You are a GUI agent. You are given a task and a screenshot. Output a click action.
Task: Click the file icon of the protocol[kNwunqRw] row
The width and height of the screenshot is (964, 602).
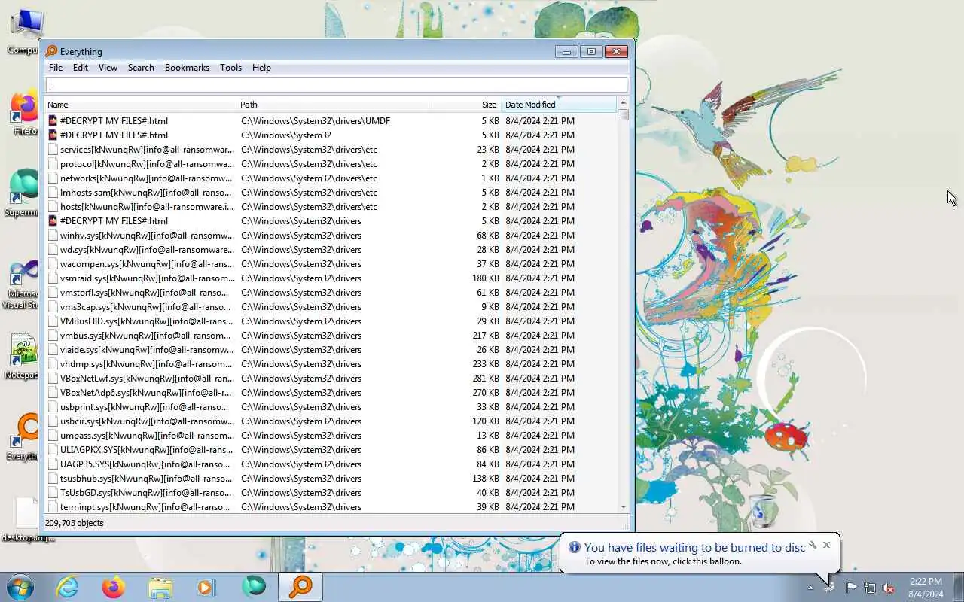tap(53, 163)
